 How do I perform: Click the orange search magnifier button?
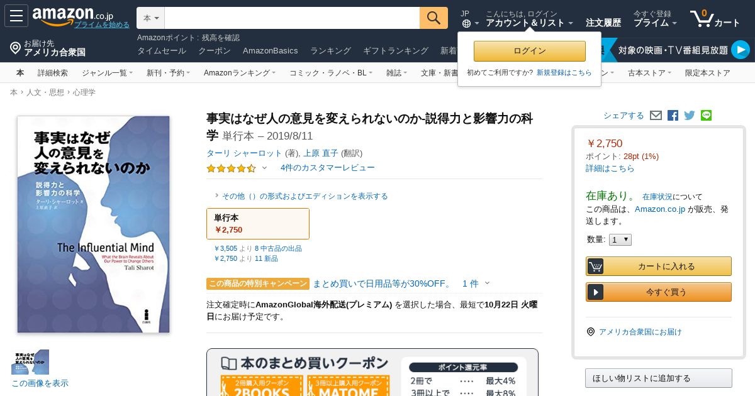tap(433, 18)
